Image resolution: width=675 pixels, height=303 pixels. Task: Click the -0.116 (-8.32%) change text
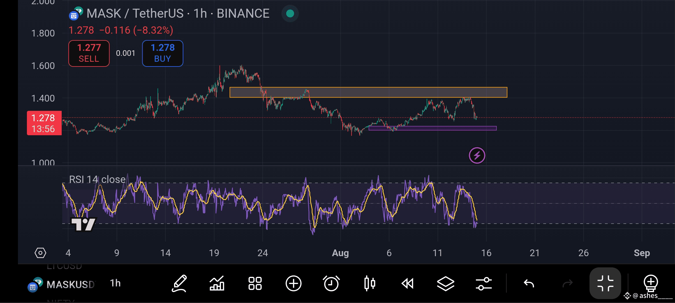coord(136,30)
